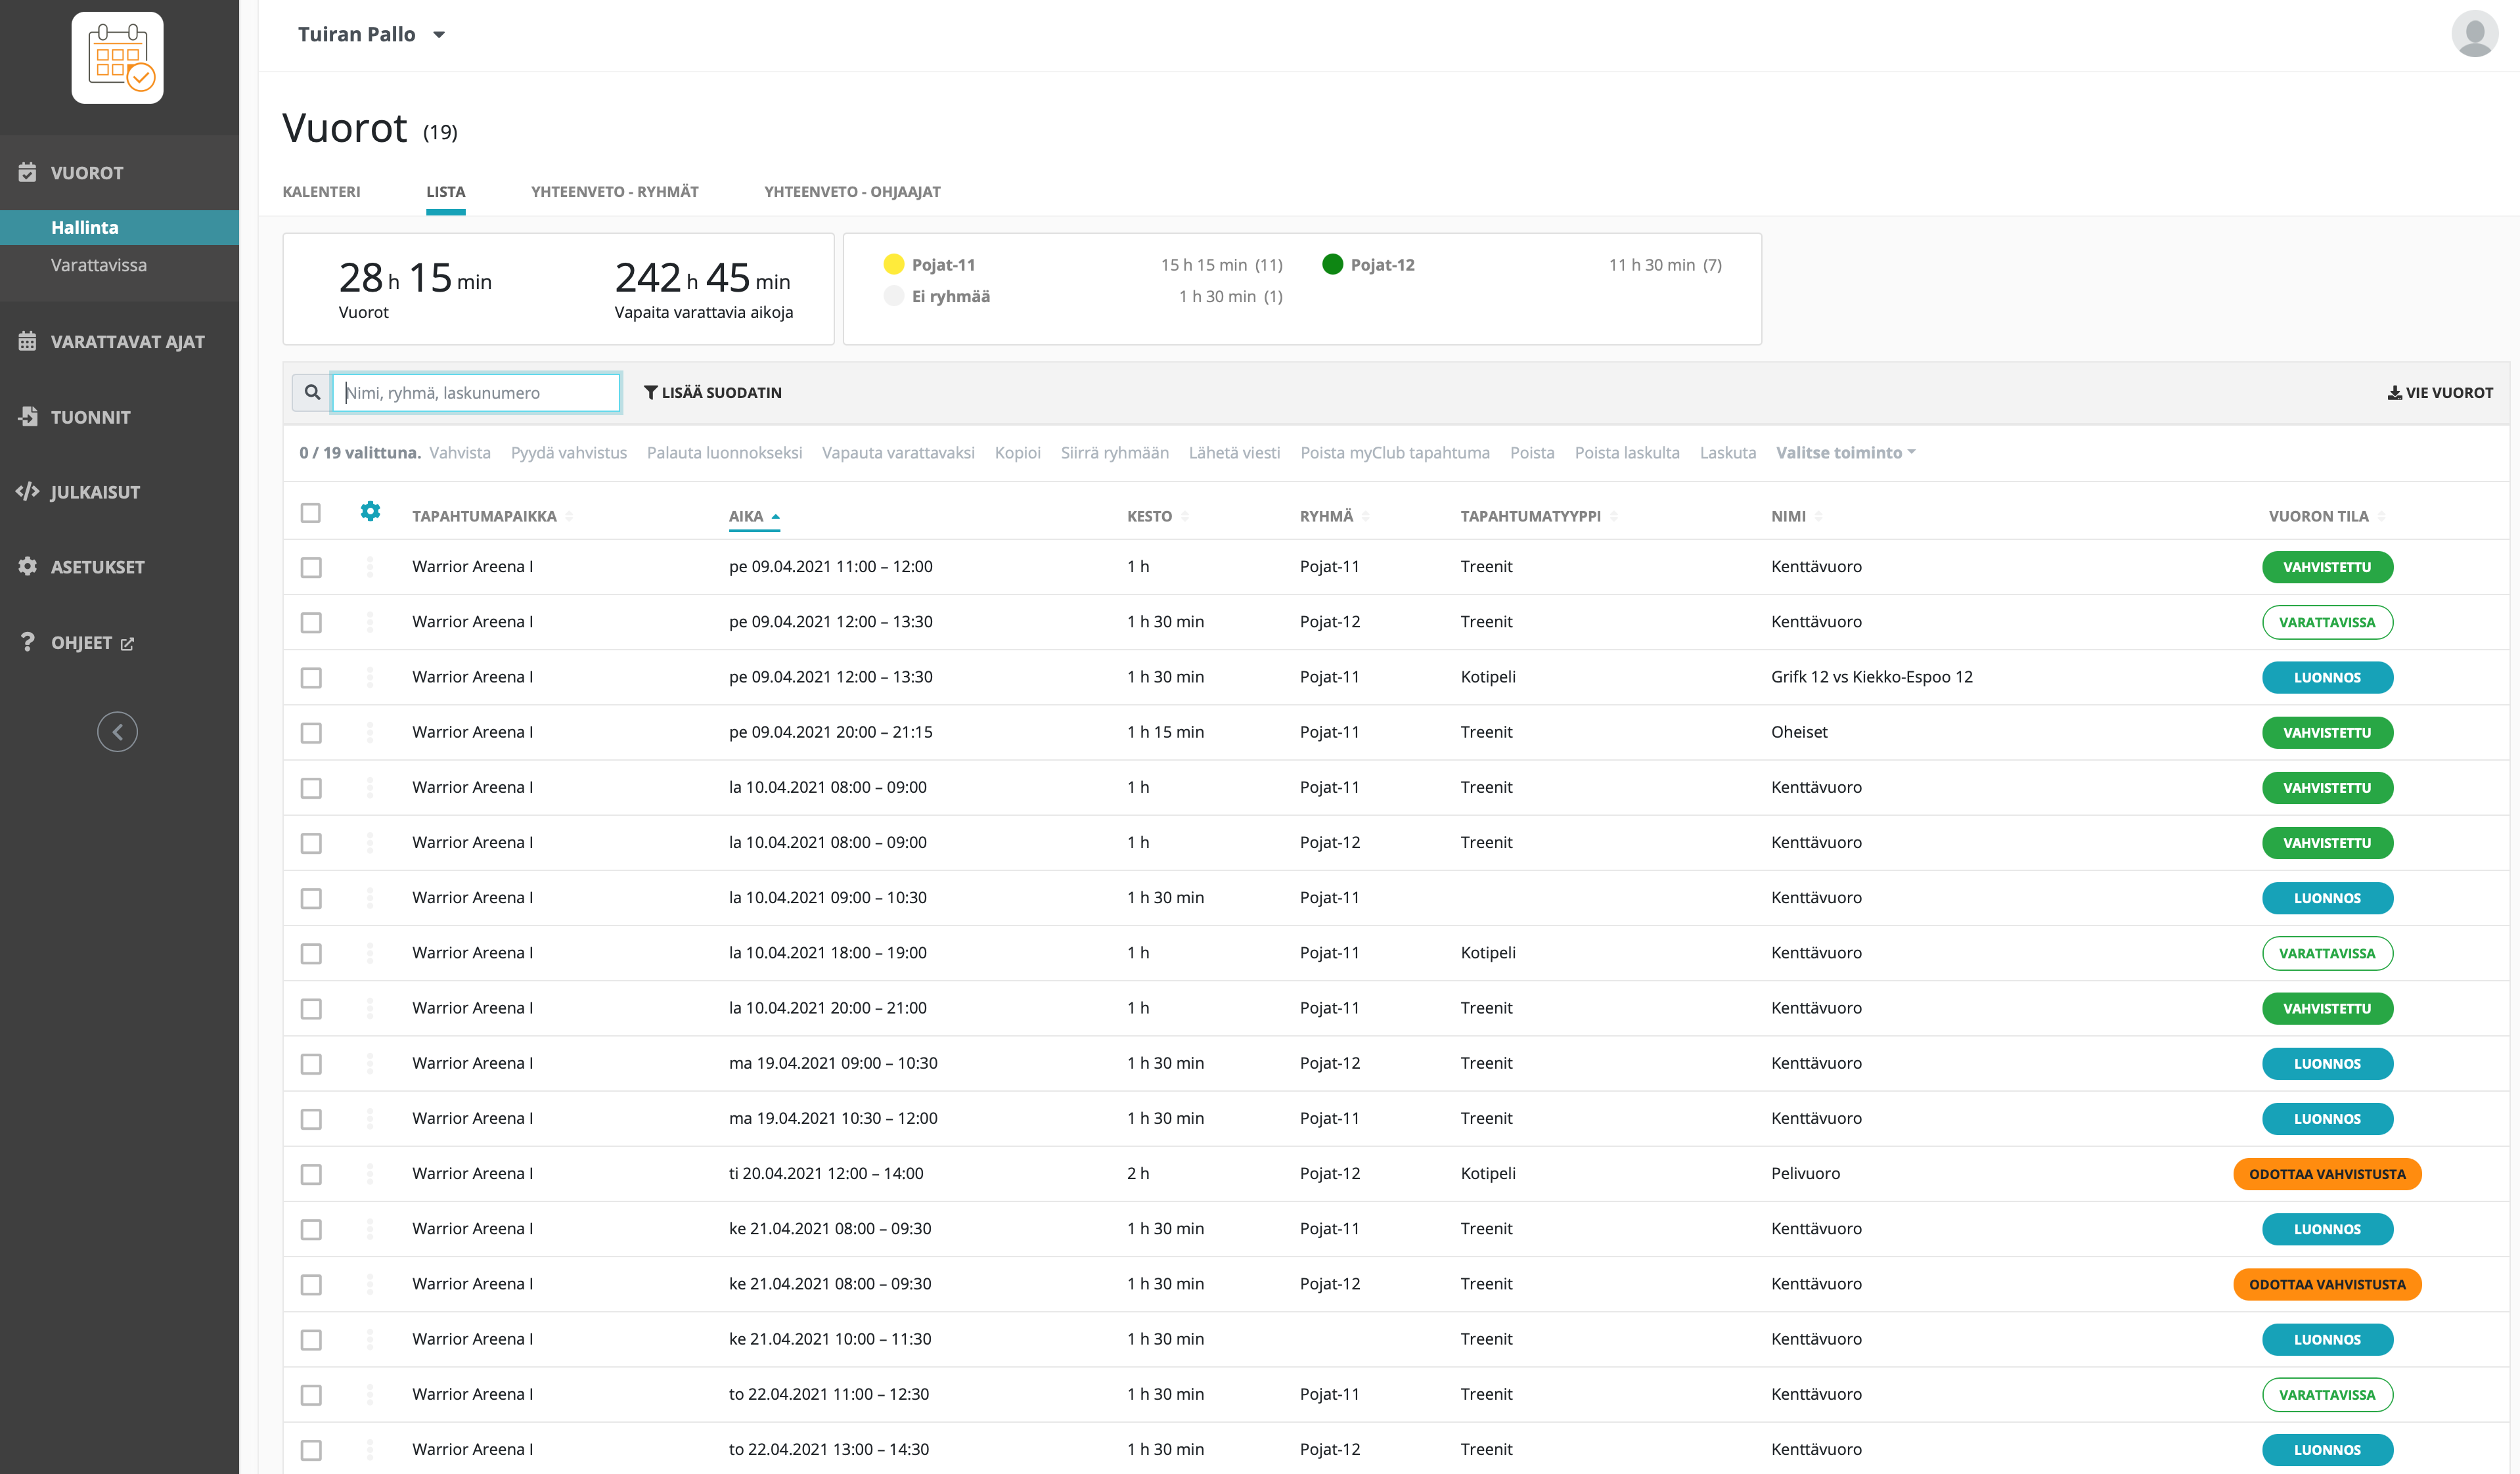
Task: Open the Valitse toiminto dropdown
Action: (x=1845, y=452)
